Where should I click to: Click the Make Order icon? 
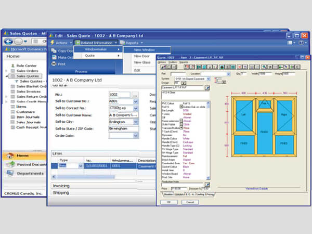click(x=54, y=58)
